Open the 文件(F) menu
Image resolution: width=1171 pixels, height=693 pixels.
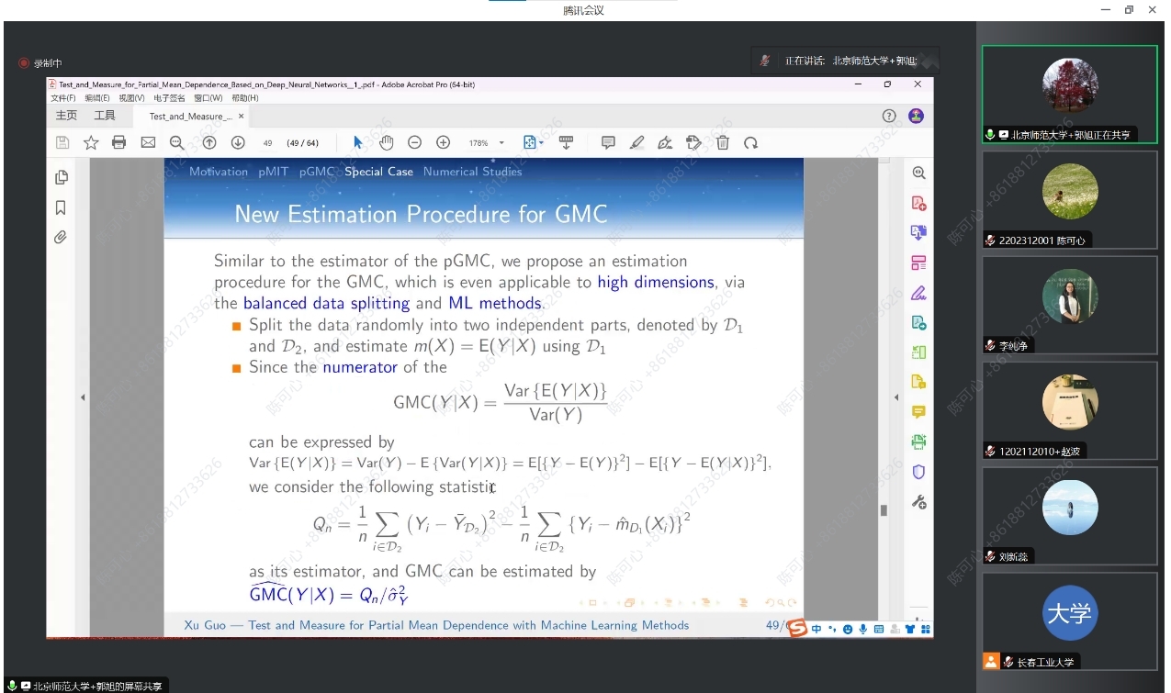[62, 98]
